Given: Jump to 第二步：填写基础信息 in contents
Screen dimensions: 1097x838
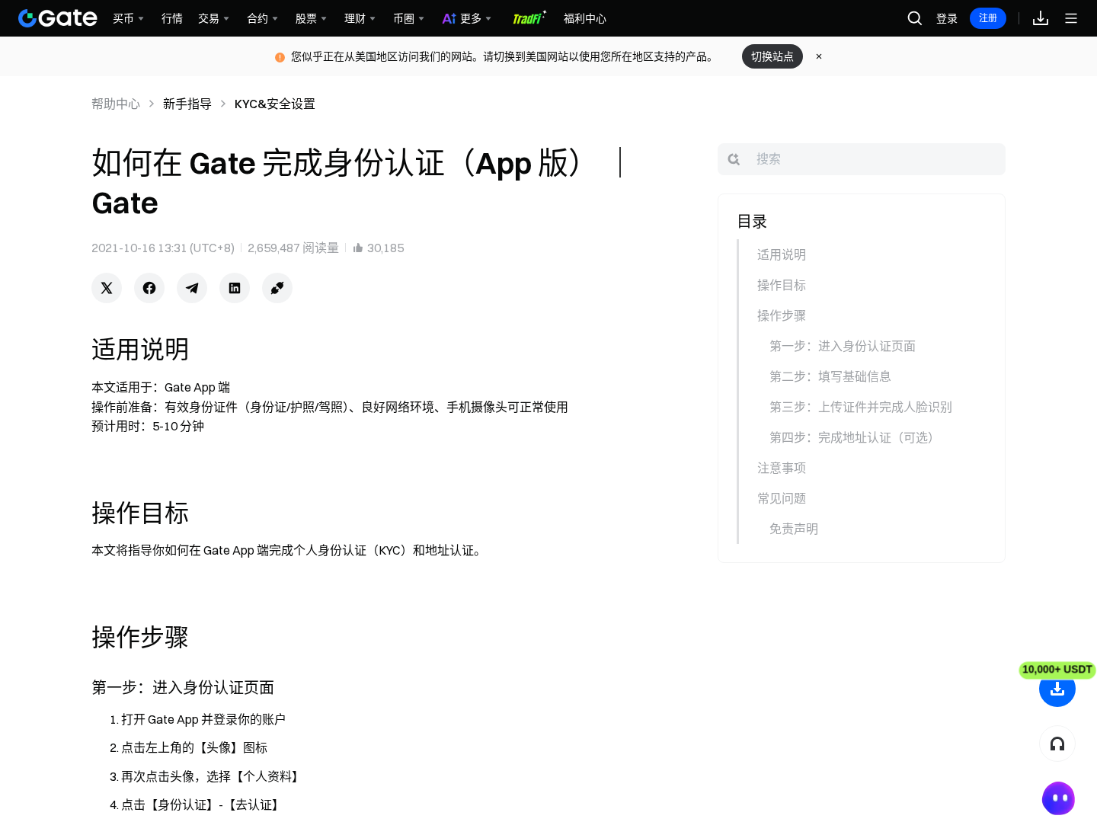Looking at the screenshot, I should pos(830,376).
